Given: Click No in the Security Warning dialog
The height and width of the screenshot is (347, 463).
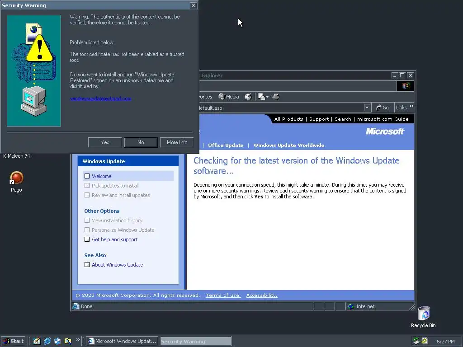Looking at the screenshot, I should (141, 142).
